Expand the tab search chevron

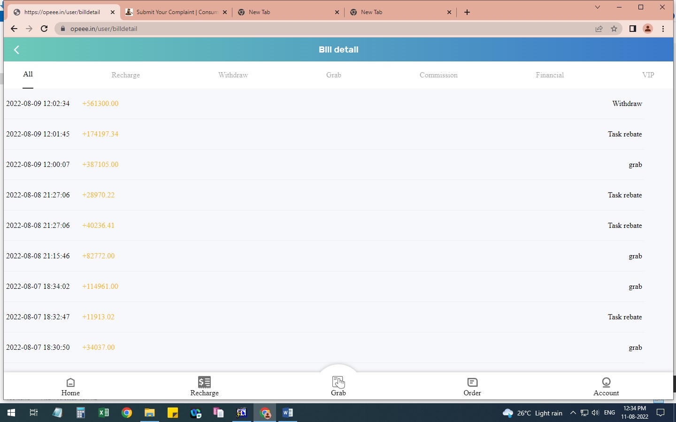click(x=597, y=7)
